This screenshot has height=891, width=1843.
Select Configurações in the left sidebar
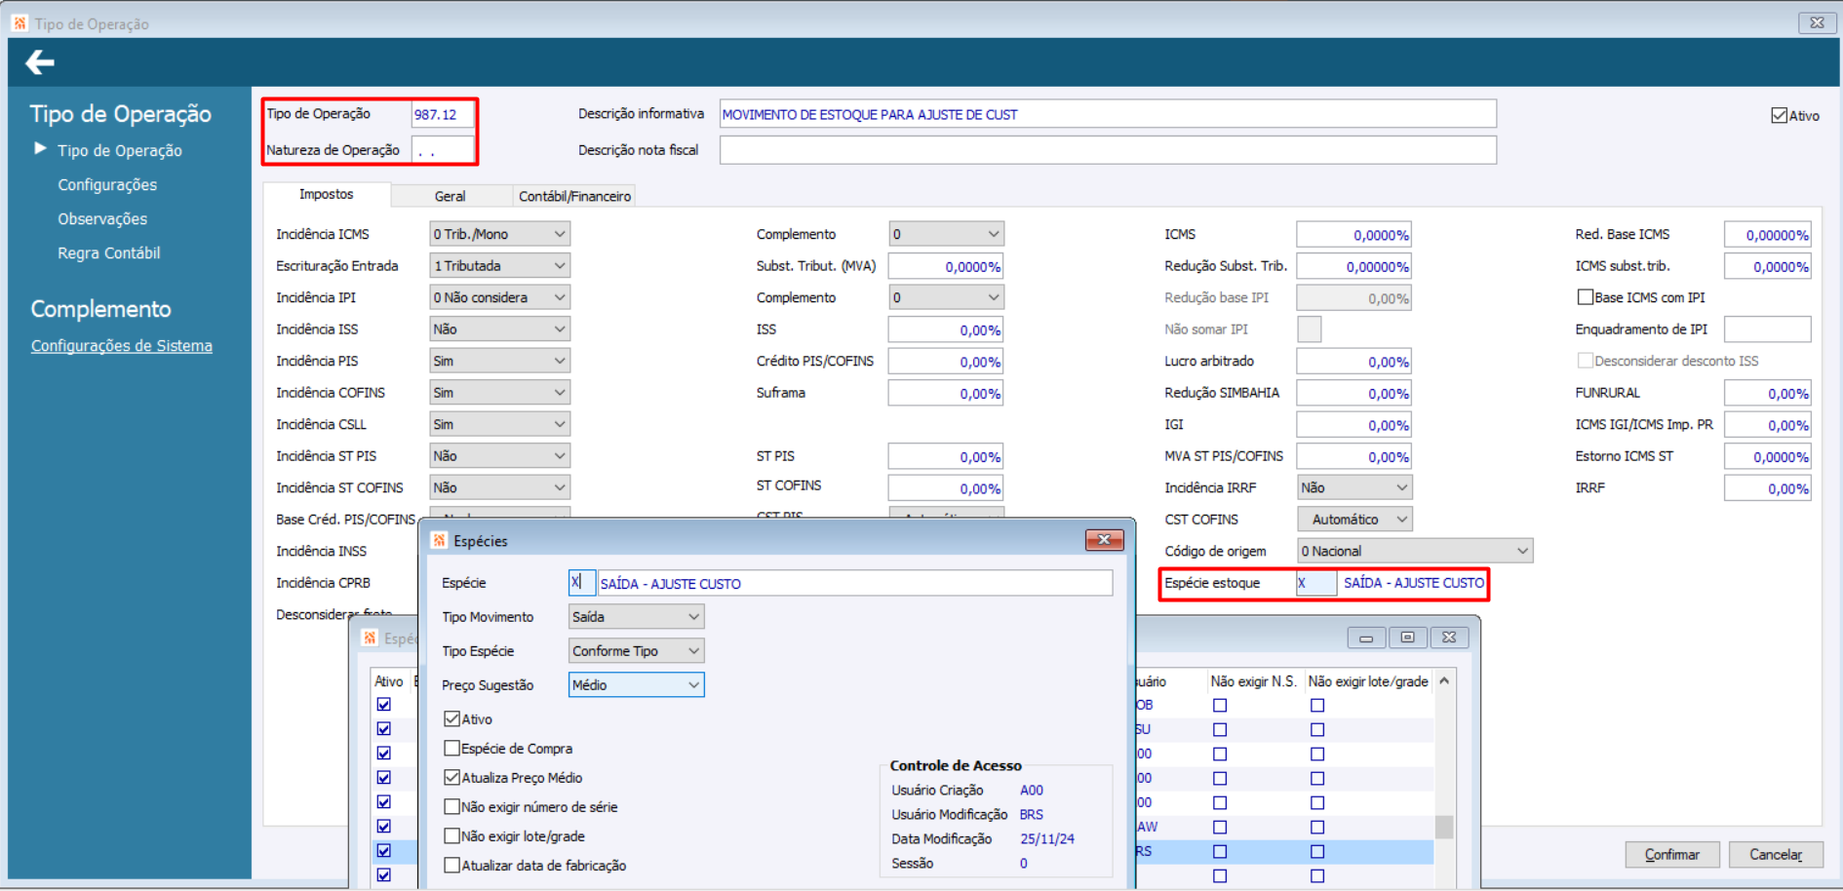tap(107, 185)
